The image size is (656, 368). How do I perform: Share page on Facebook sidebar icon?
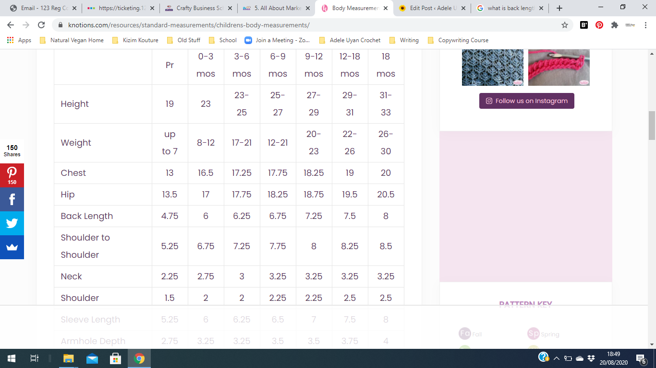[12, 199]
